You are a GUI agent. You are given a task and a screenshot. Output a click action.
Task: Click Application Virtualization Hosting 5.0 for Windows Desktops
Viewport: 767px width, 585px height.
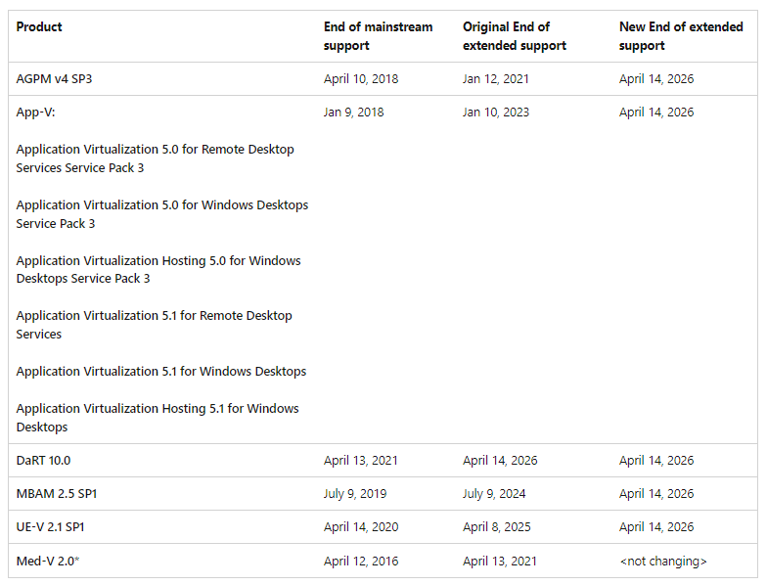click(x=158, y=270)
